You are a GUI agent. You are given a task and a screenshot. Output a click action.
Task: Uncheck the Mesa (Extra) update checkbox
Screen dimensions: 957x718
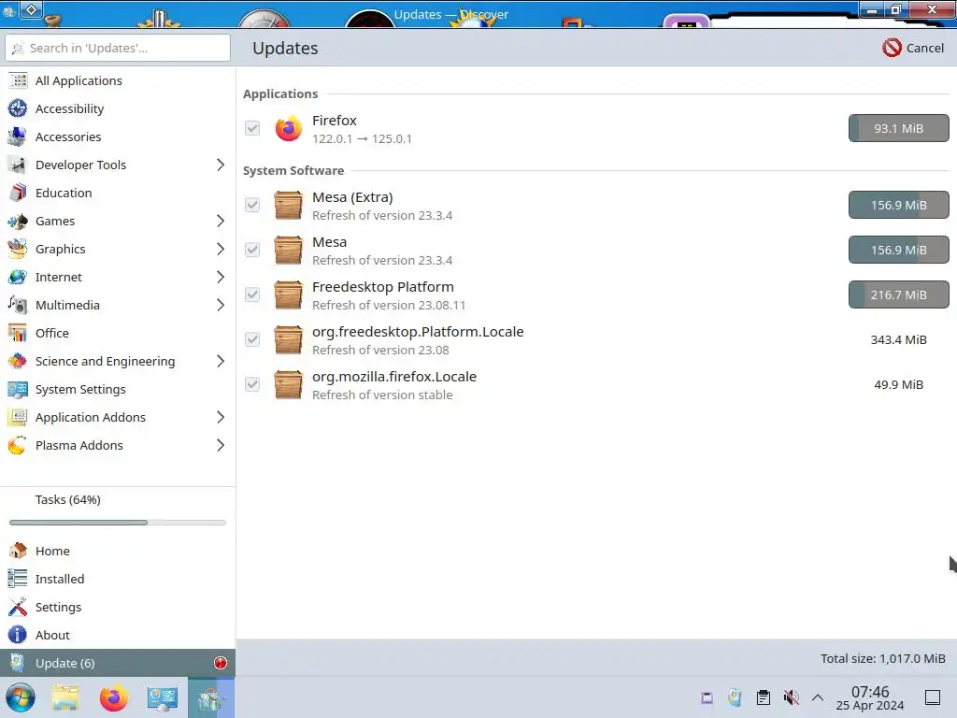252,205
